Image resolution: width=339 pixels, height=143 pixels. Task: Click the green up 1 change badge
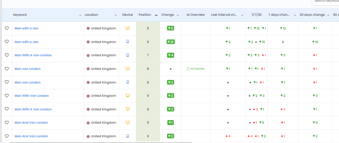pyautogui.click(x=171, y=123)
